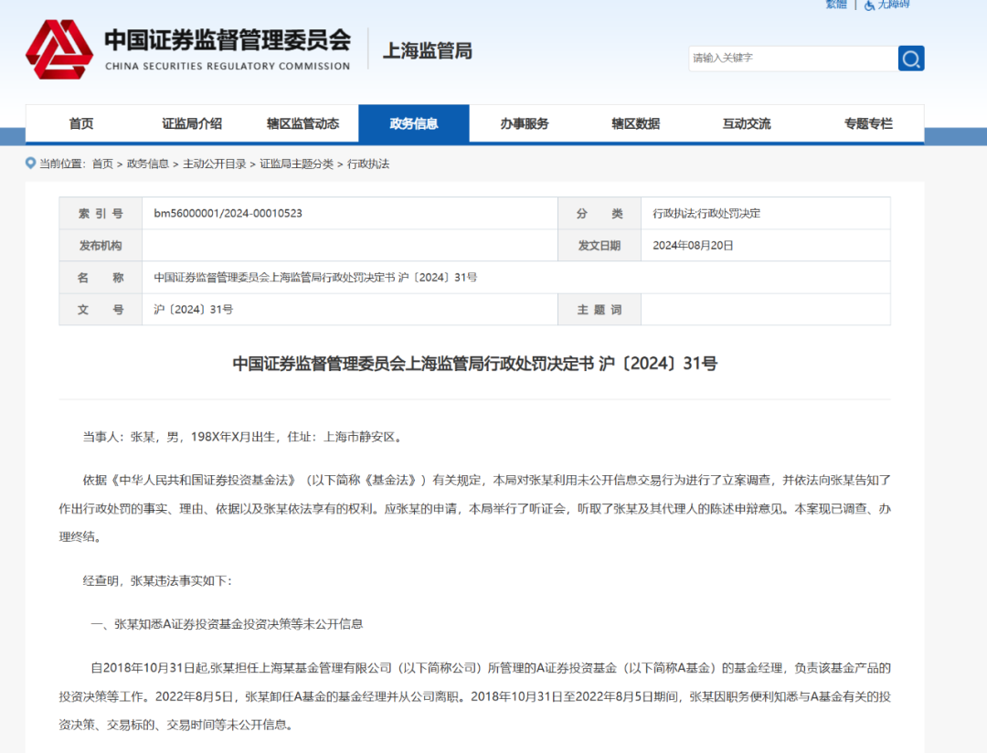The height and width of the screenshot is (753, 987).
Task: Click the location pin breadcrumb icon
Action: [31, 164]
